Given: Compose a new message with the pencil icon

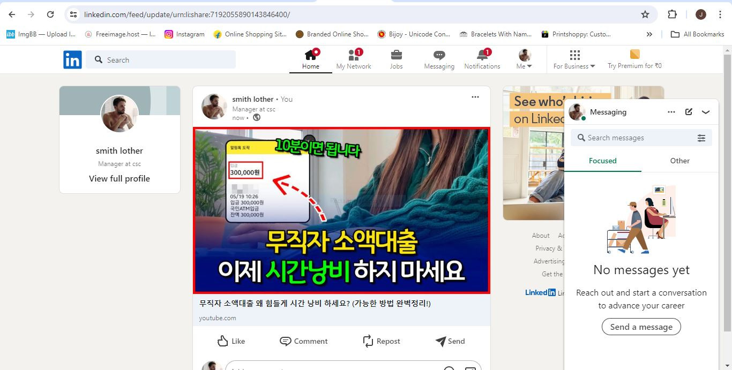Looking at the screenshot, I should tap(689, 112).
